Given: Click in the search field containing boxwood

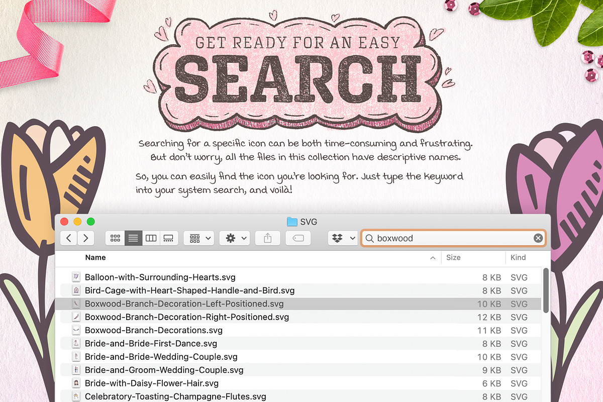Looking at the screenshot, I should pyautogui.click(x=453, y=238).
